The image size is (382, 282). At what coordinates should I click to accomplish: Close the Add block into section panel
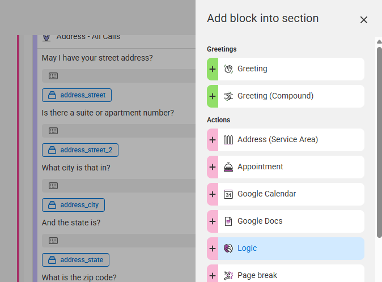coord(364,20)
